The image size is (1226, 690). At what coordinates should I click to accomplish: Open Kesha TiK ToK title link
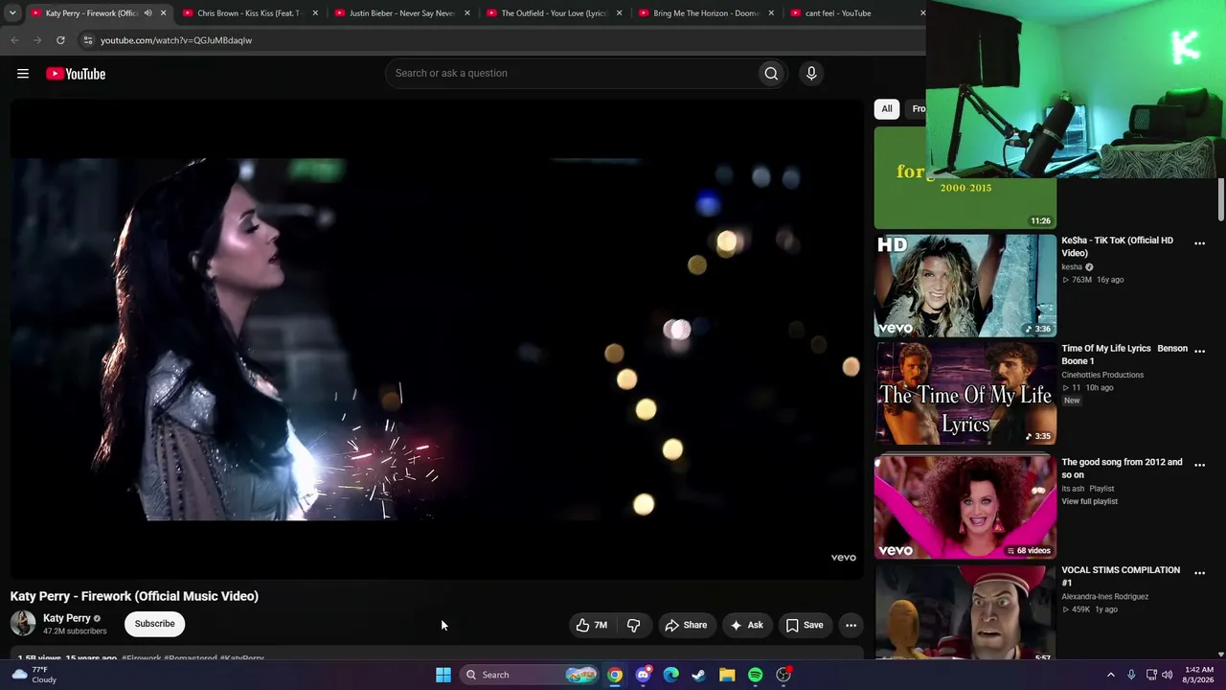click(1117, 246)
